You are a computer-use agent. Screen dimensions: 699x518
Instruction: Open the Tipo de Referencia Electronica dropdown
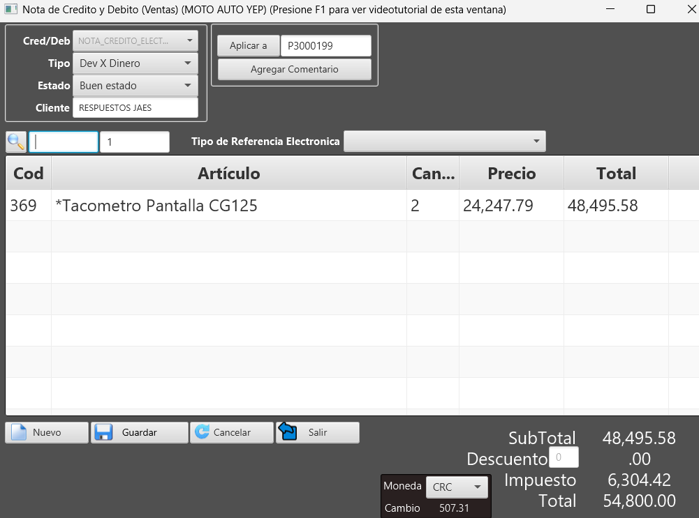(445, 142)
